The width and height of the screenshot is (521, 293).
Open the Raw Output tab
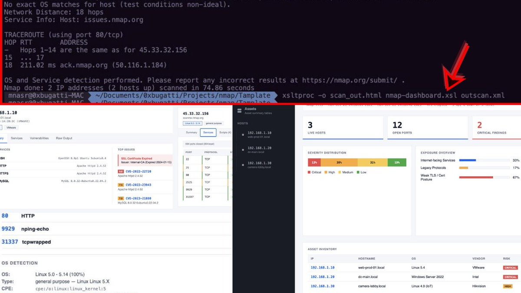click(64, 138)
